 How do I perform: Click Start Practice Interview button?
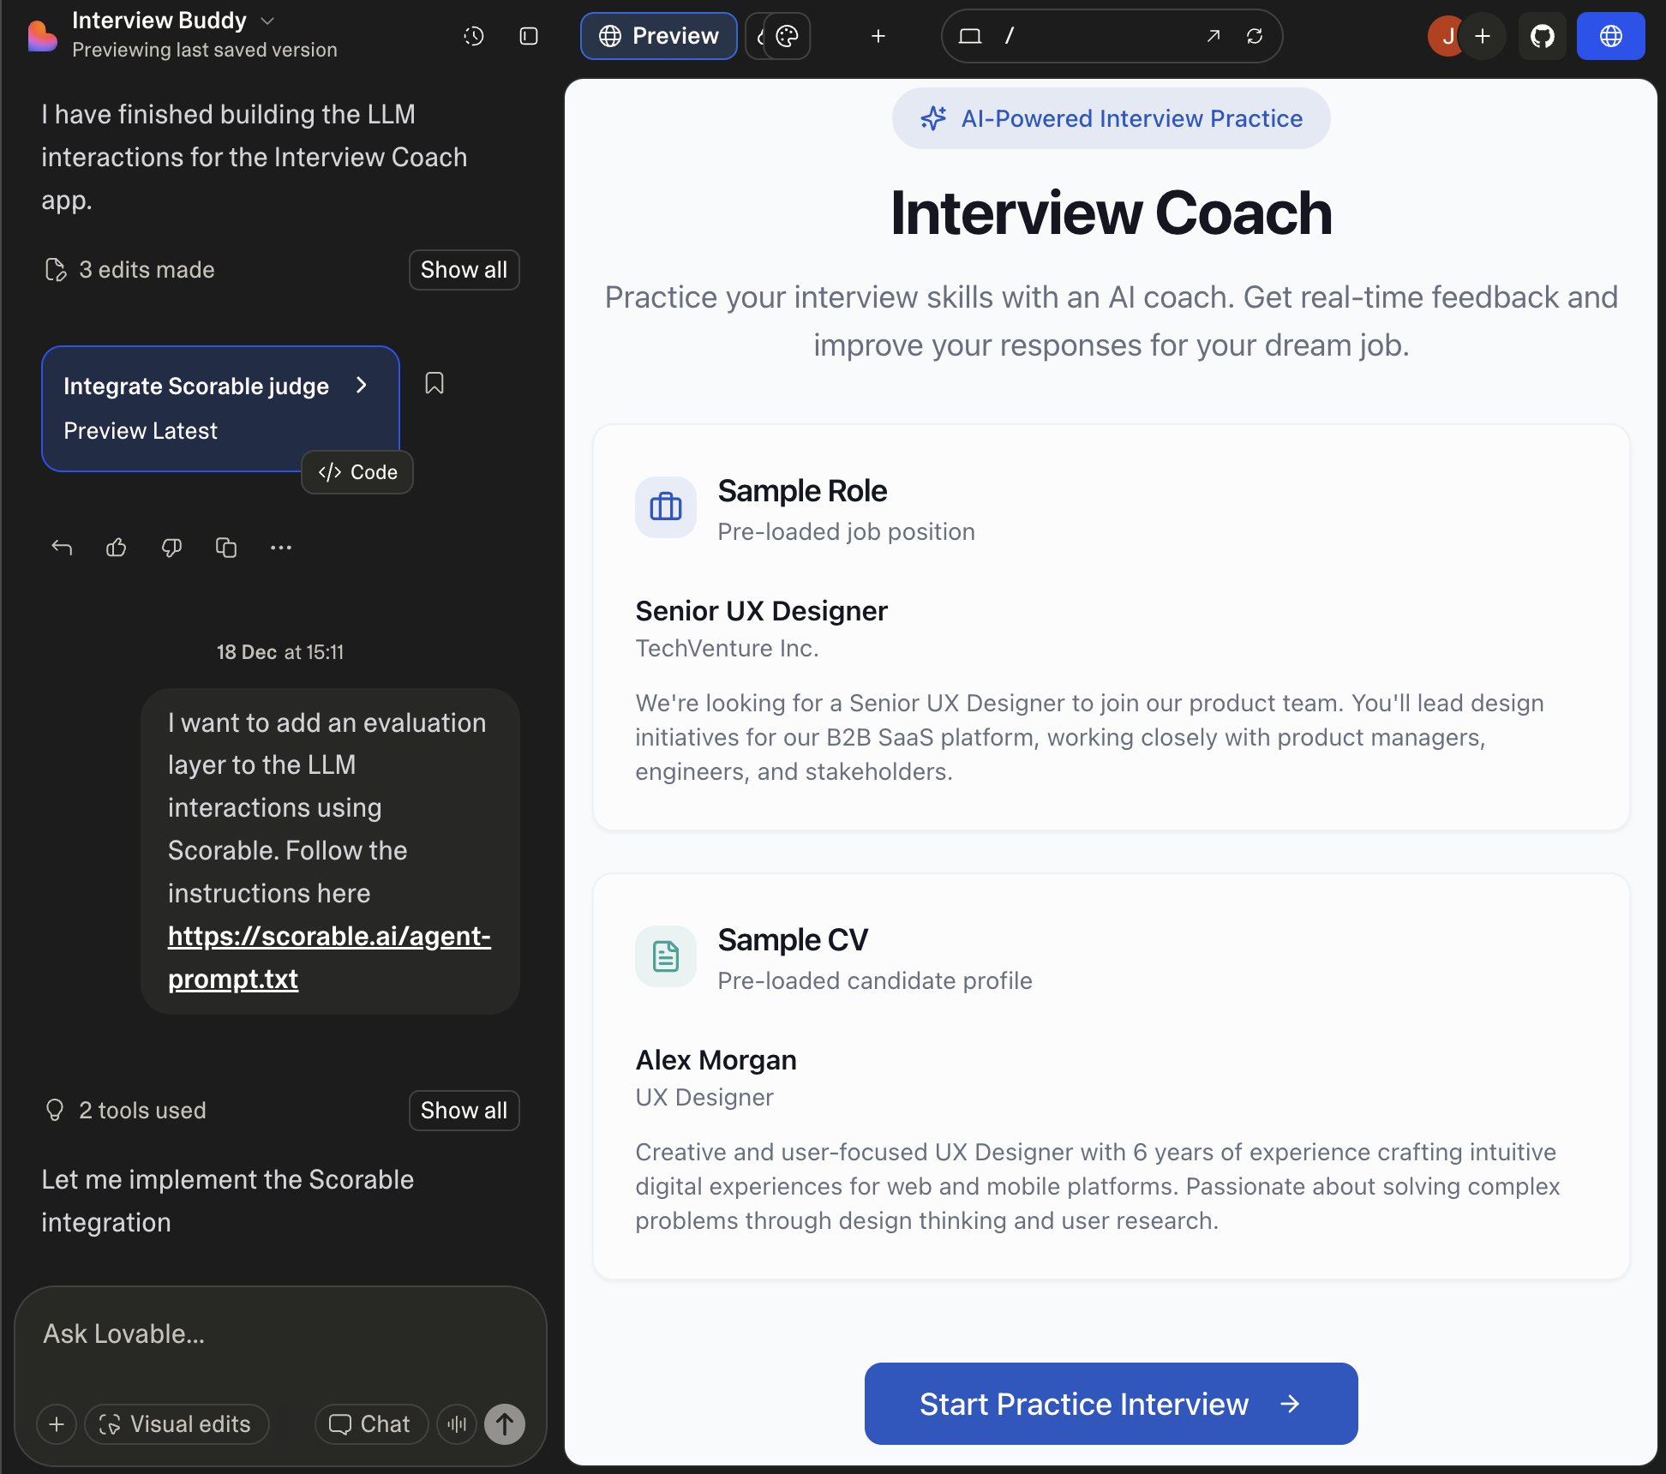tap(1111, 1404)
